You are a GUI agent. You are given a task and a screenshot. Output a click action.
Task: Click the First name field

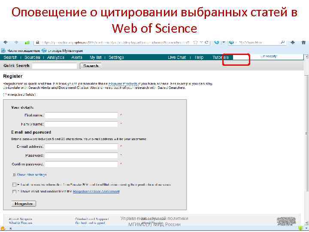coord(81,115)
